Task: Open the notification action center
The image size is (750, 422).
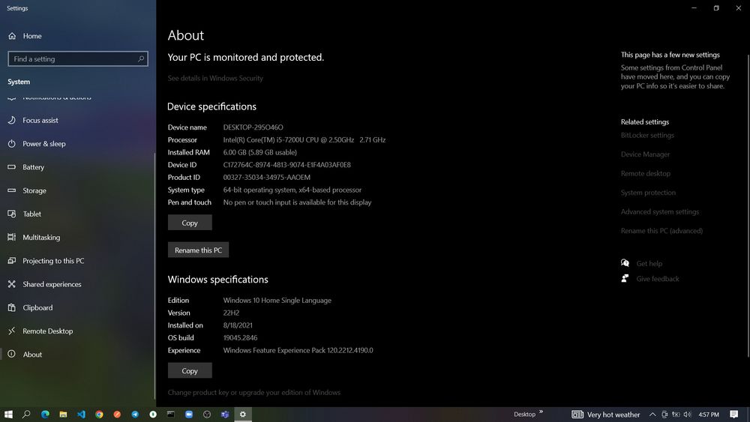Action: point(733,415)
